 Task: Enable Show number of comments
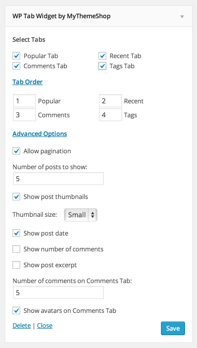tap(16, 249)
